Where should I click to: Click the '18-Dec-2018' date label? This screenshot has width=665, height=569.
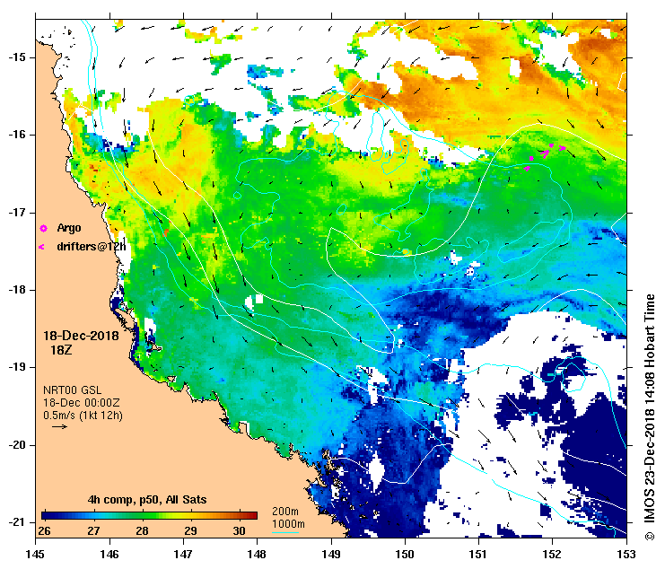(81, 336)
